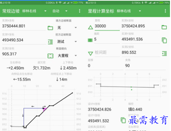Tap down-triangle icon beside 桩间距
Viewport: 171px width, 131px height.
pyautogui.click(x=91, y=54)
